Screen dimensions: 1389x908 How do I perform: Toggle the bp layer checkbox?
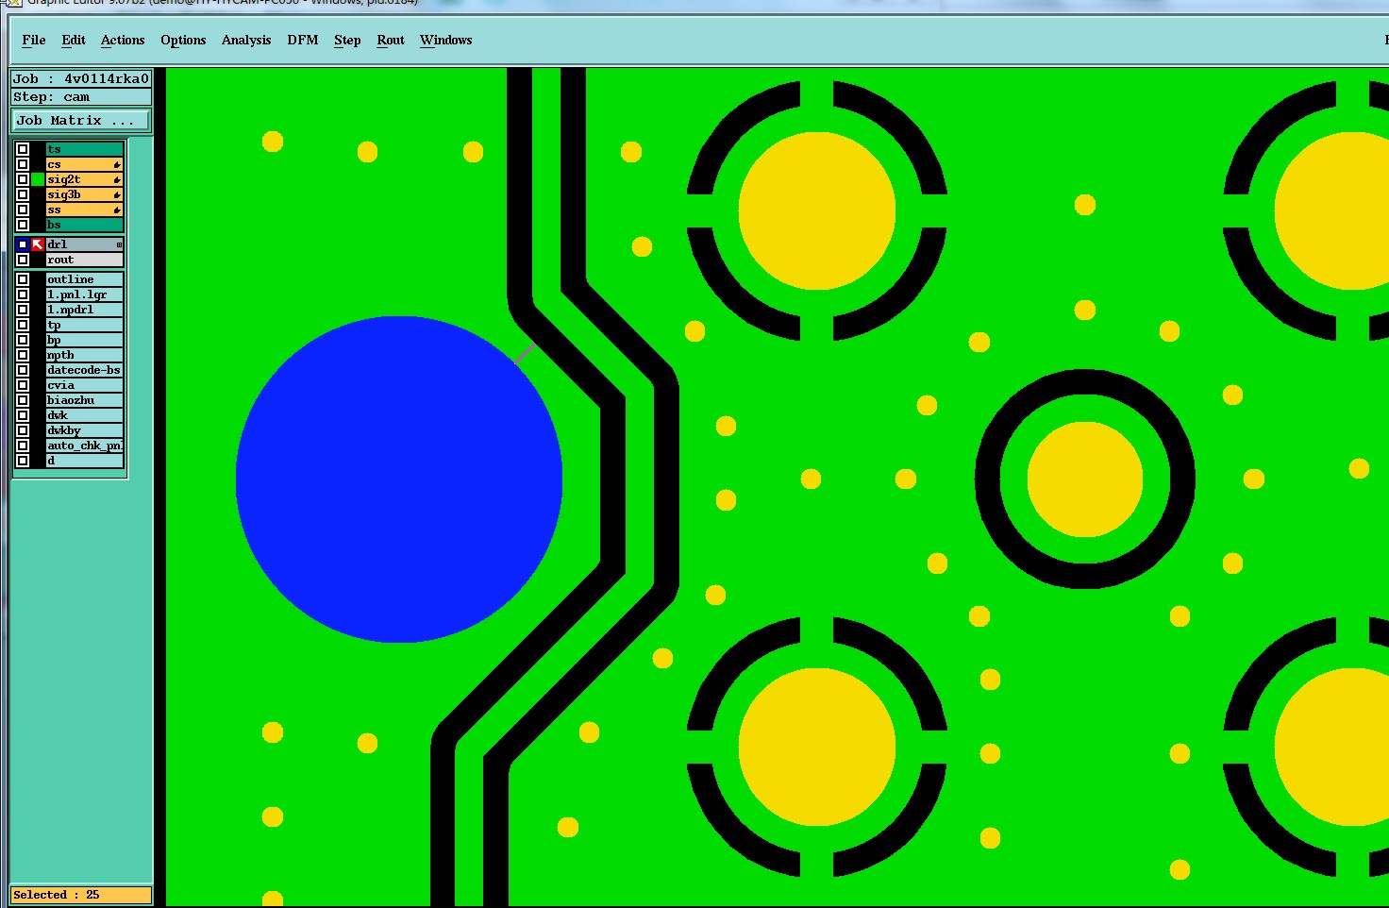[23, 340]
